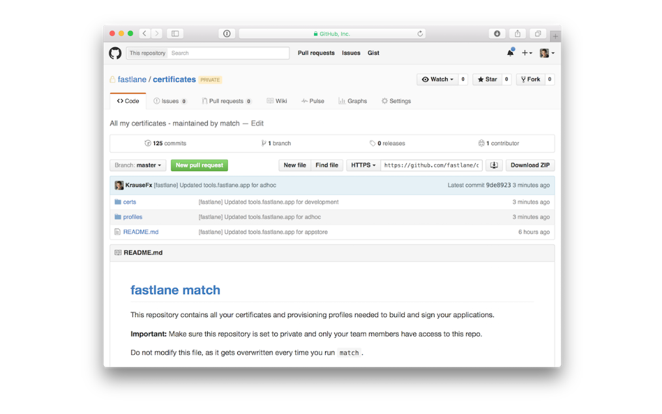The width and height of the screenshot is (662, 414).
Task: Focus the repository search field
Action: [229, 53]
